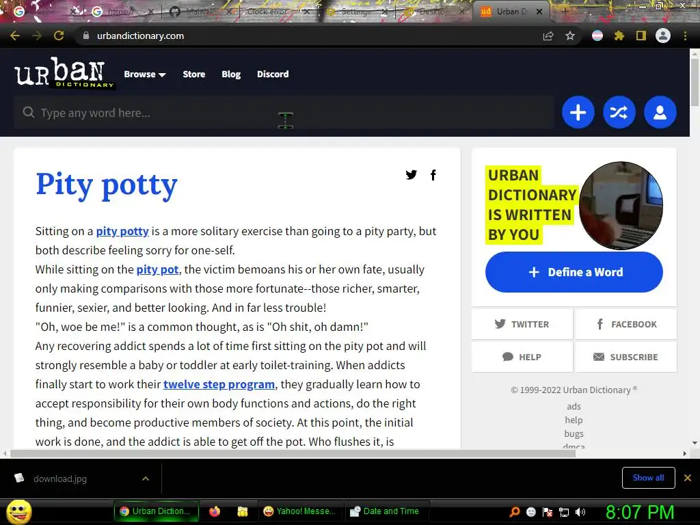Click the network tray icon

pos(564,512)
